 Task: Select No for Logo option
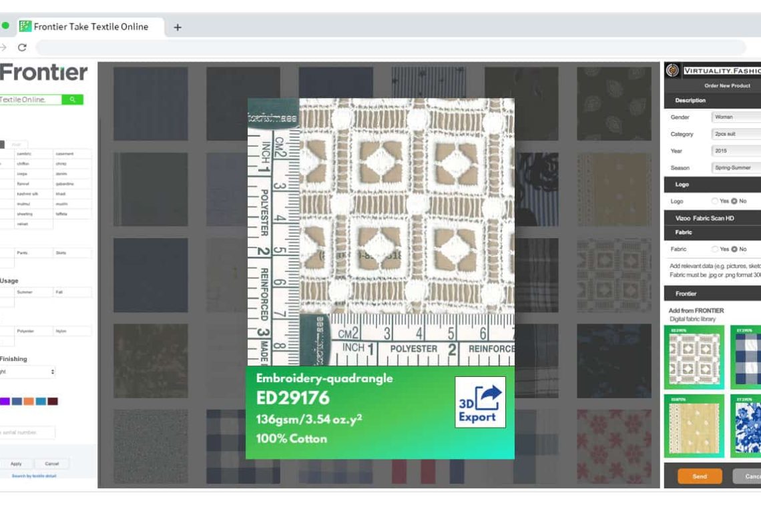point(734,201)
